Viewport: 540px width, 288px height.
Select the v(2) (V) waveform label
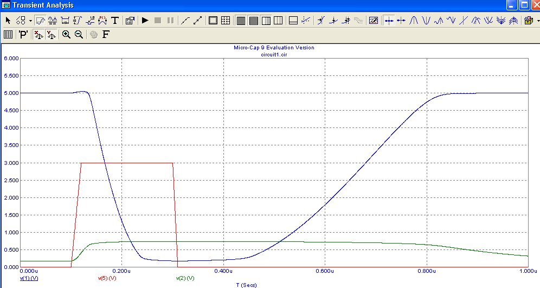pos(185,278)
